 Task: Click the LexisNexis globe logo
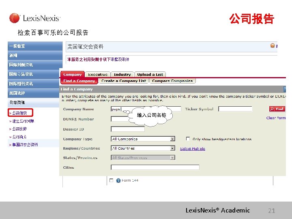14,18
